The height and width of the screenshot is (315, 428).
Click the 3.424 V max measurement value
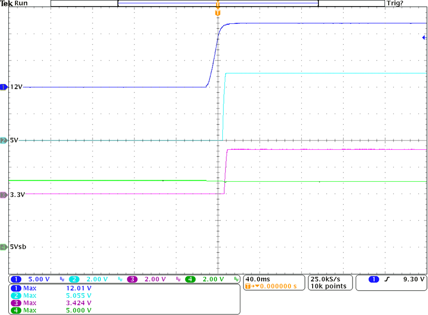[79, 303]
